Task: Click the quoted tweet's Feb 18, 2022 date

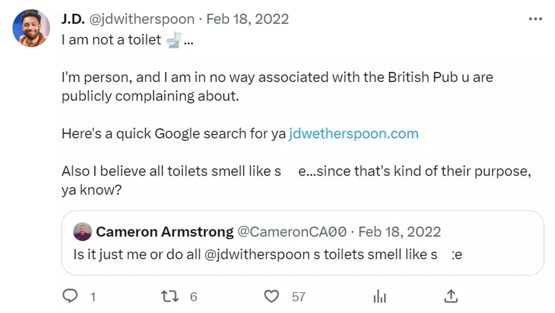Action: pos(400,232)
